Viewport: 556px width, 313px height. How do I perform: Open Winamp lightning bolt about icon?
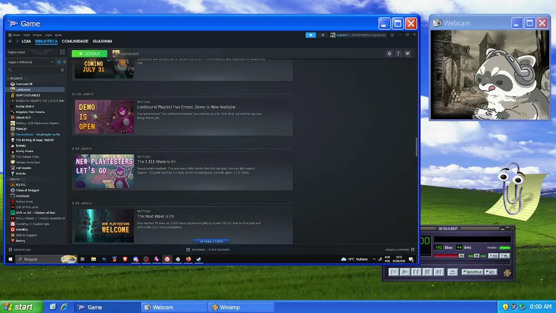point(507,273)
